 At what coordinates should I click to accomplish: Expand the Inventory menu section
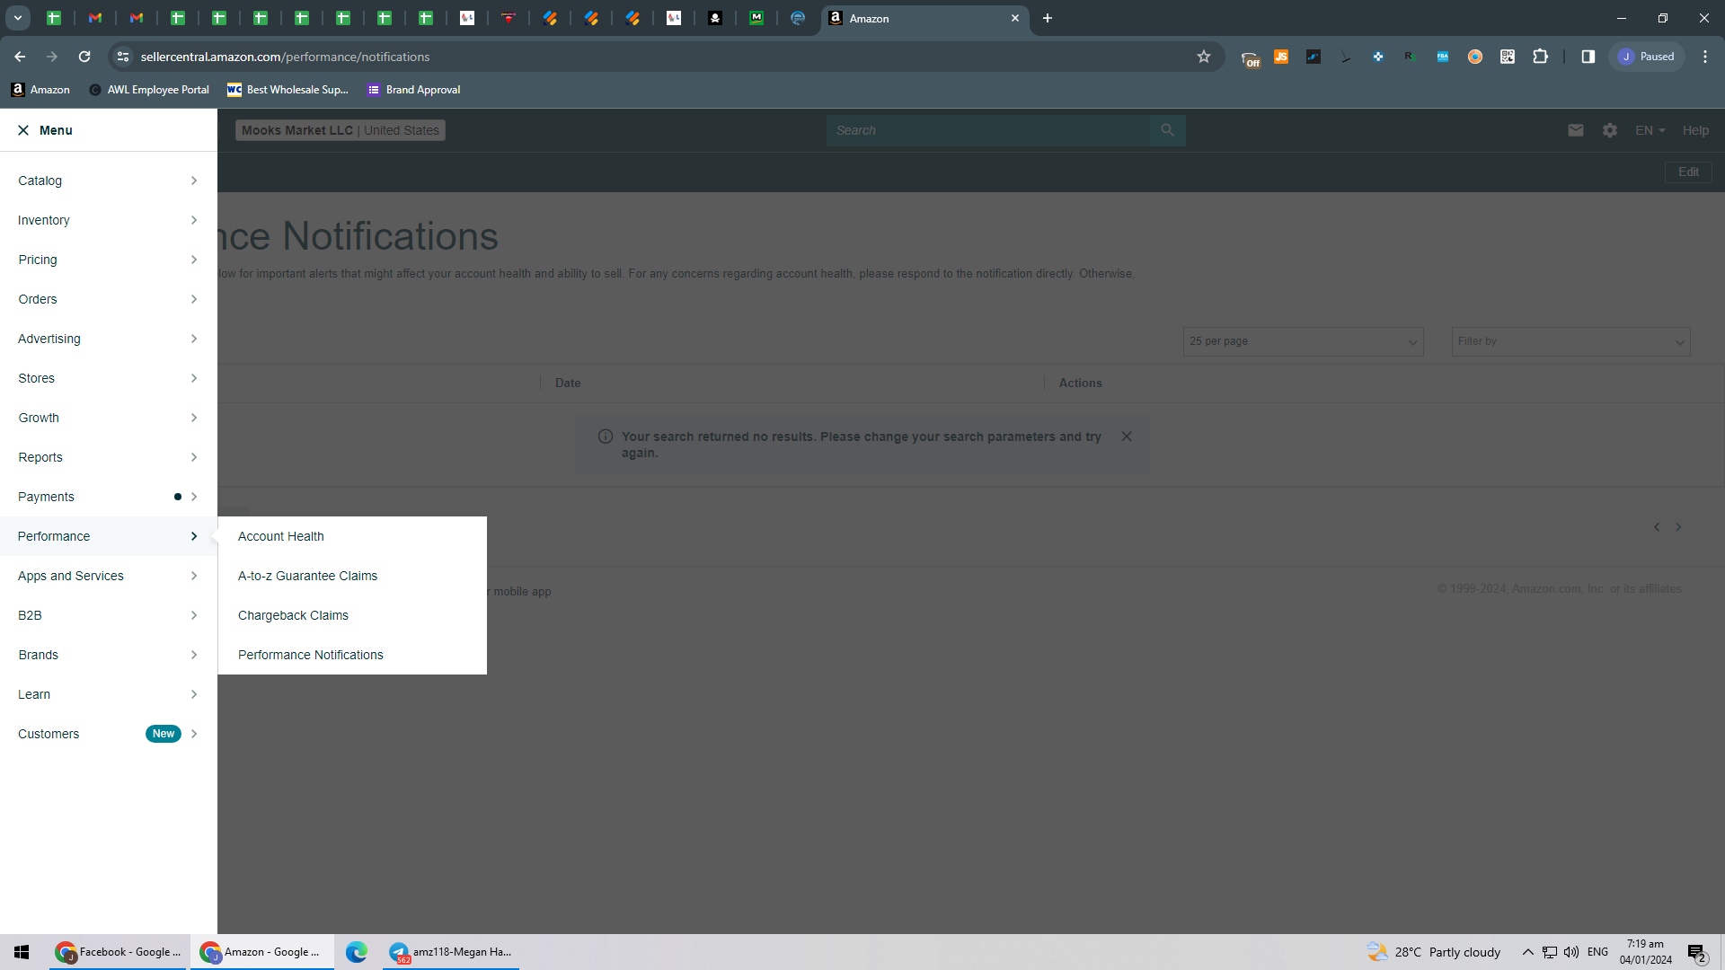[x=109, y=220]
